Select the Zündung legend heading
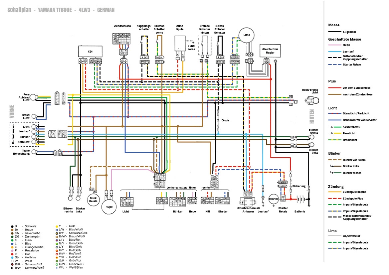 click(336, 187)
